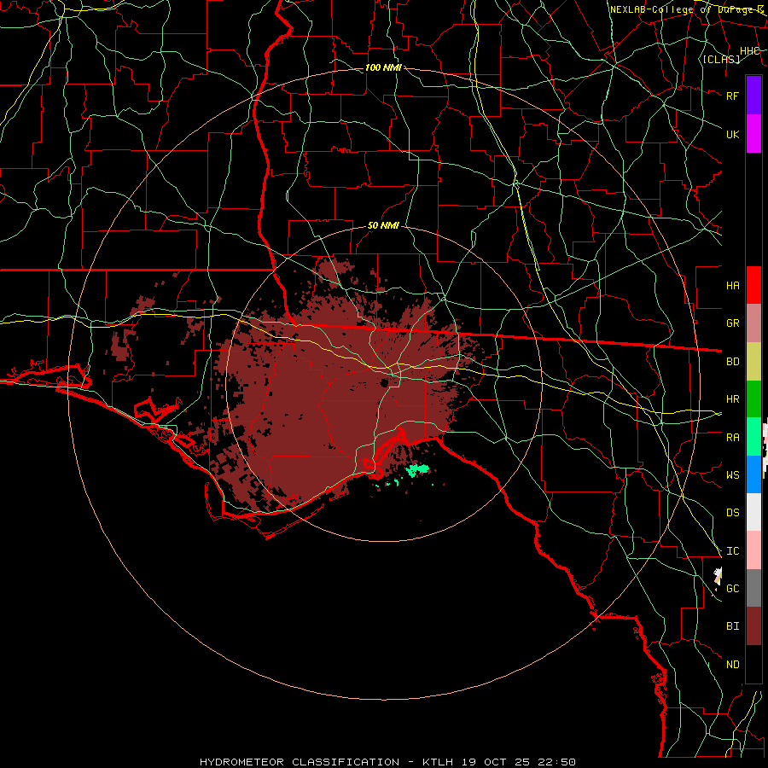Click the GC legend label
Image resolution: width=768 pixels, height=768 pixels.
[x=732, y=588]
